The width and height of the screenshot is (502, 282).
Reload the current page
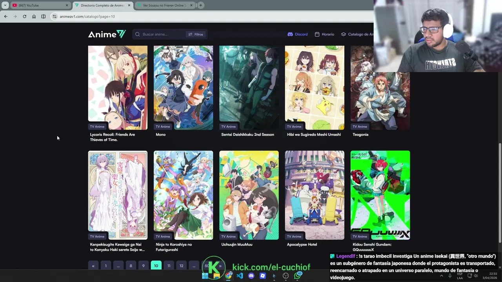(x=24, y=16)
